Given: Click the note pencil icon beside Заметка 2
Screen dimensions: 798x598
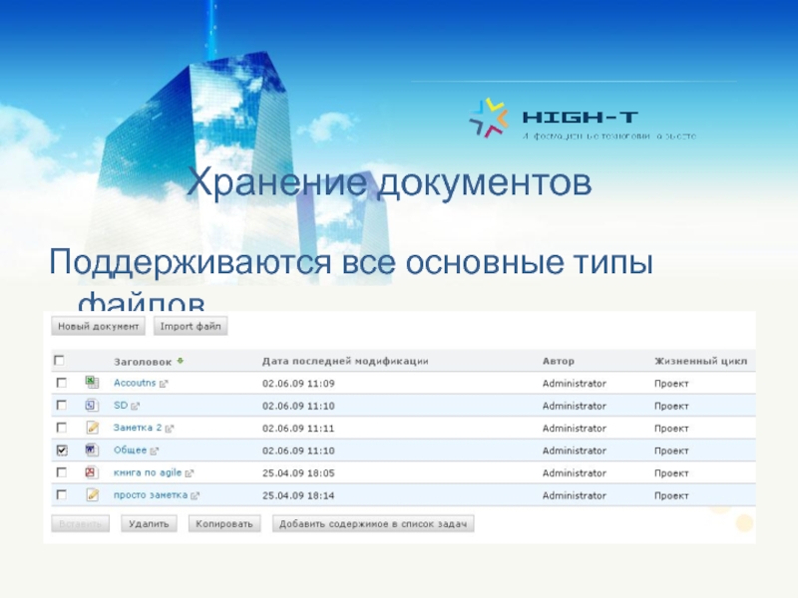Looking at the screenshot, I should click(x=92, y=428).
